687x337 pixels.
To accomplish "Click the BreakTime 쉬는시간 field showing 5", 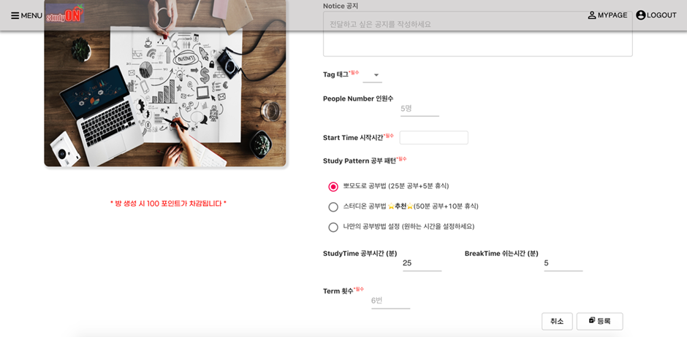I will click(563, 263).
